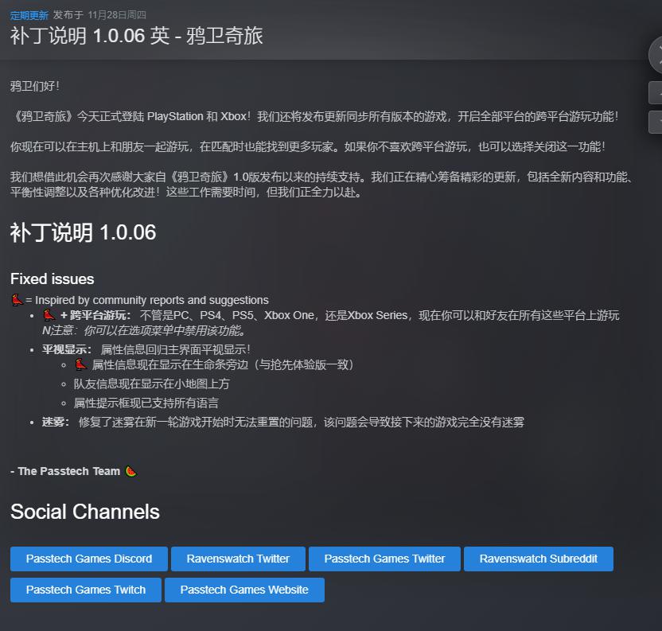Viewport: 662px width, 631px height.
Task: Open Passtech Games Twitch button
Action: tap(86, 590)
